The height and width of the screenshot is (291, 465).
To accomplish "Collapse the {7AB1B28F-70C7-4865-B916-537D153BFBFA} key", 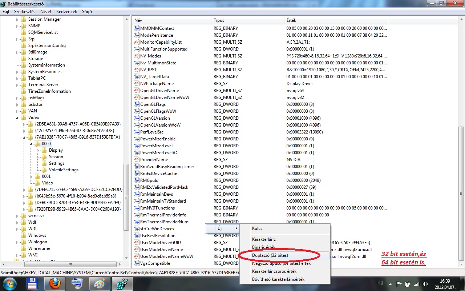I will (x=24, y=137).
